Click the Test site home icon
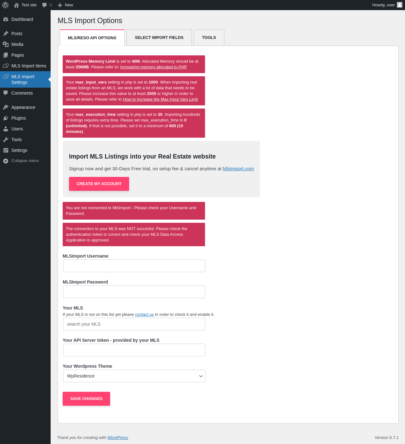 click(16, 5)
